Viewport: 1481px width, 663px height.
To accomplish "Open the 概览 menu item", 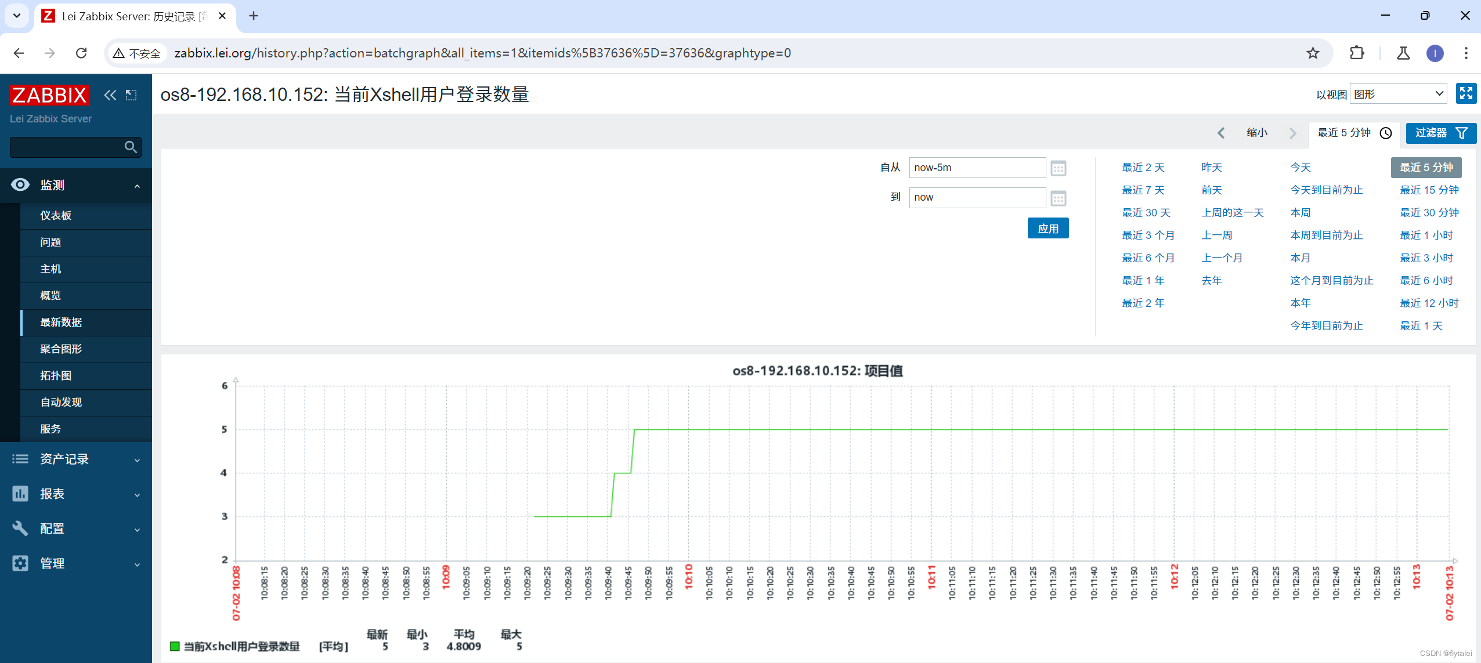I will [x=86, y=296].
